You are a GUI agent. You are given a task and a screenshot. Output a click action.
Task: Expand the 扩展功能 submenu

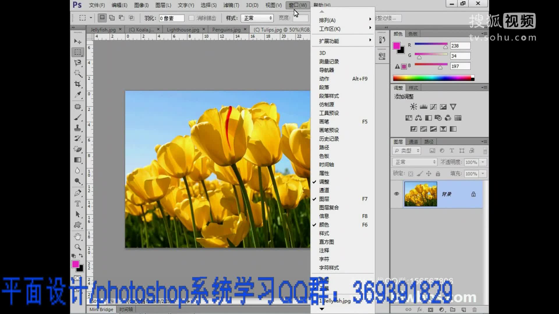click(342, 41)
